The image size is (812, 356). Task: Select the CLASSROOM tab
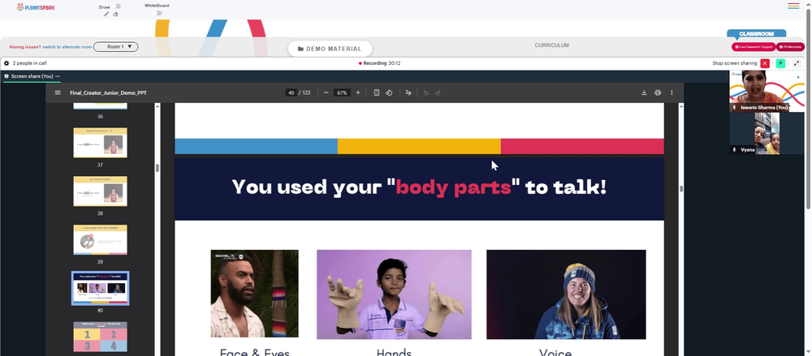pyautogui.click(x=756, y=33)
